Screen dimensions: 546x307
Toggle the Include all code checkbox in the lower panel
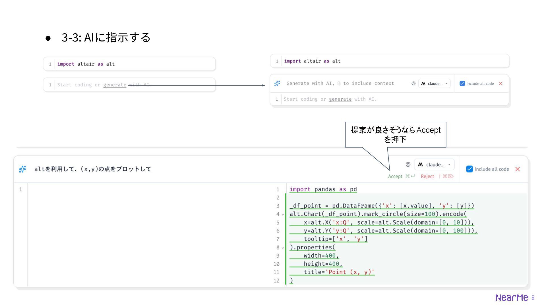tap(469, 169)
